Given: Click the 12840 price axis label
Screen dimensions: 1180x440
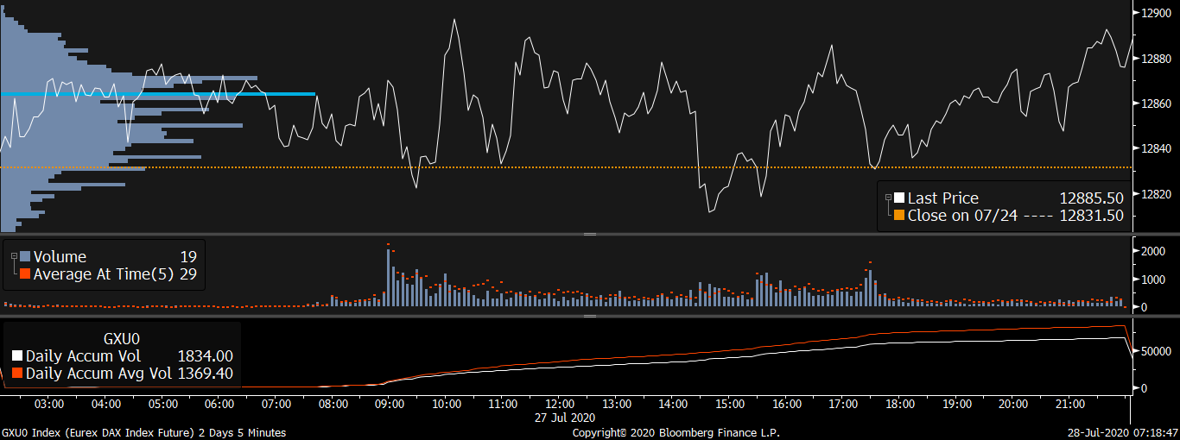Looking at the screenshot, I should 1158,148.
